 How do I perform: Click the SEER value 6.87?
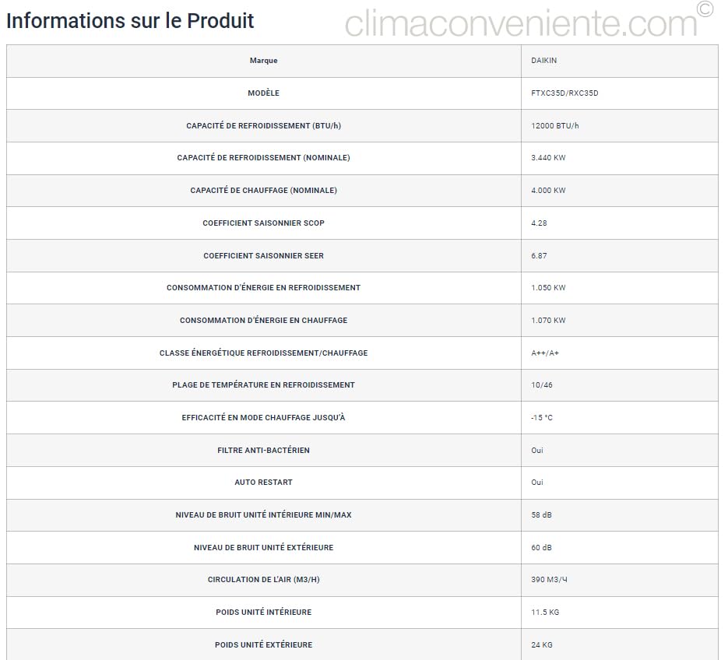[539, 256]
